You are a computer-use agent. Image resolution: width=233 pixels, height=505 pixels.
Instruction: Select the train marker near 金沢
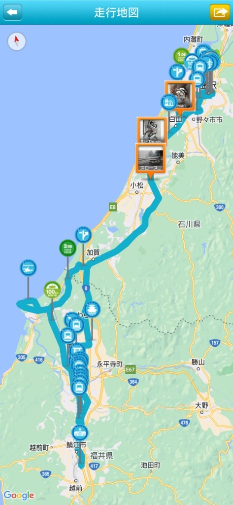click(197, 79)
